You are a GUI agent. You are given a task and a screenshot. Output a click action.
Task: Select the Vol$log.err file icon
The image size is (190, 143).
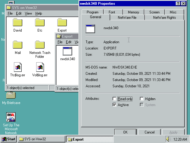tap(40, 67)
